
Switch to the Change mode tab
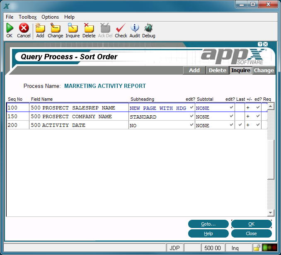[264, 70]
